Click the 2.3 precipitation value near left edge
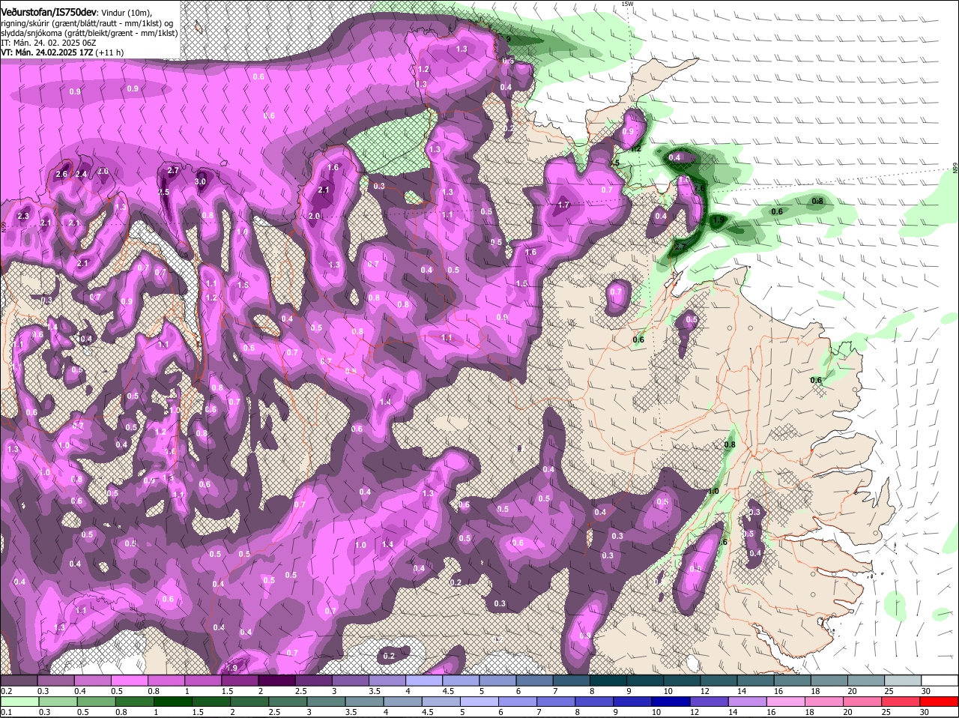959x718 pixels. click(22, 216)
